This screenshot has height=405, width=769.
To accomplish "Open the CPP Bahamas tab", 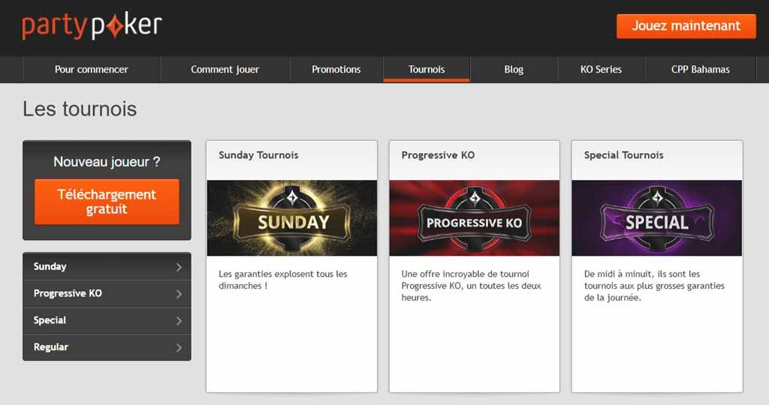I will [x=701, y=70].
